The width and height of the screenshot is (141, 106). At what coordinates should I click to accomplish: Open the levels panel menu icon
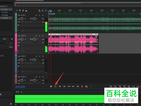[x=21, y=92]
